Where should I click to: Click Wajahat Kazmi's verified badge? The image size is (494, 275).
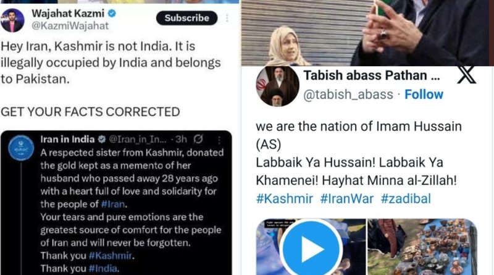(112, 13)
